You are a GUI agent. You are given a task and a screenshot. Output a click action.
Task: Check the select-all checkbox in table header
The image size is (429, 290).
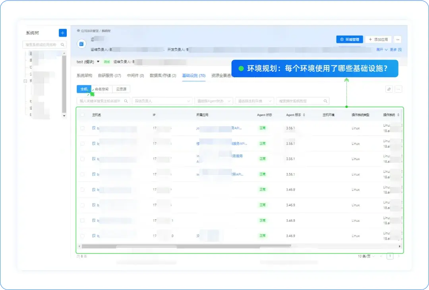(x=82, y=114)
